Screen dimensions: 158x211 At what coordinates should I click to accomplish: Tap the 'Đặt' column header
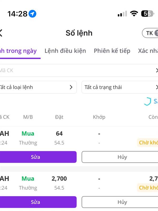pos(59,117)
